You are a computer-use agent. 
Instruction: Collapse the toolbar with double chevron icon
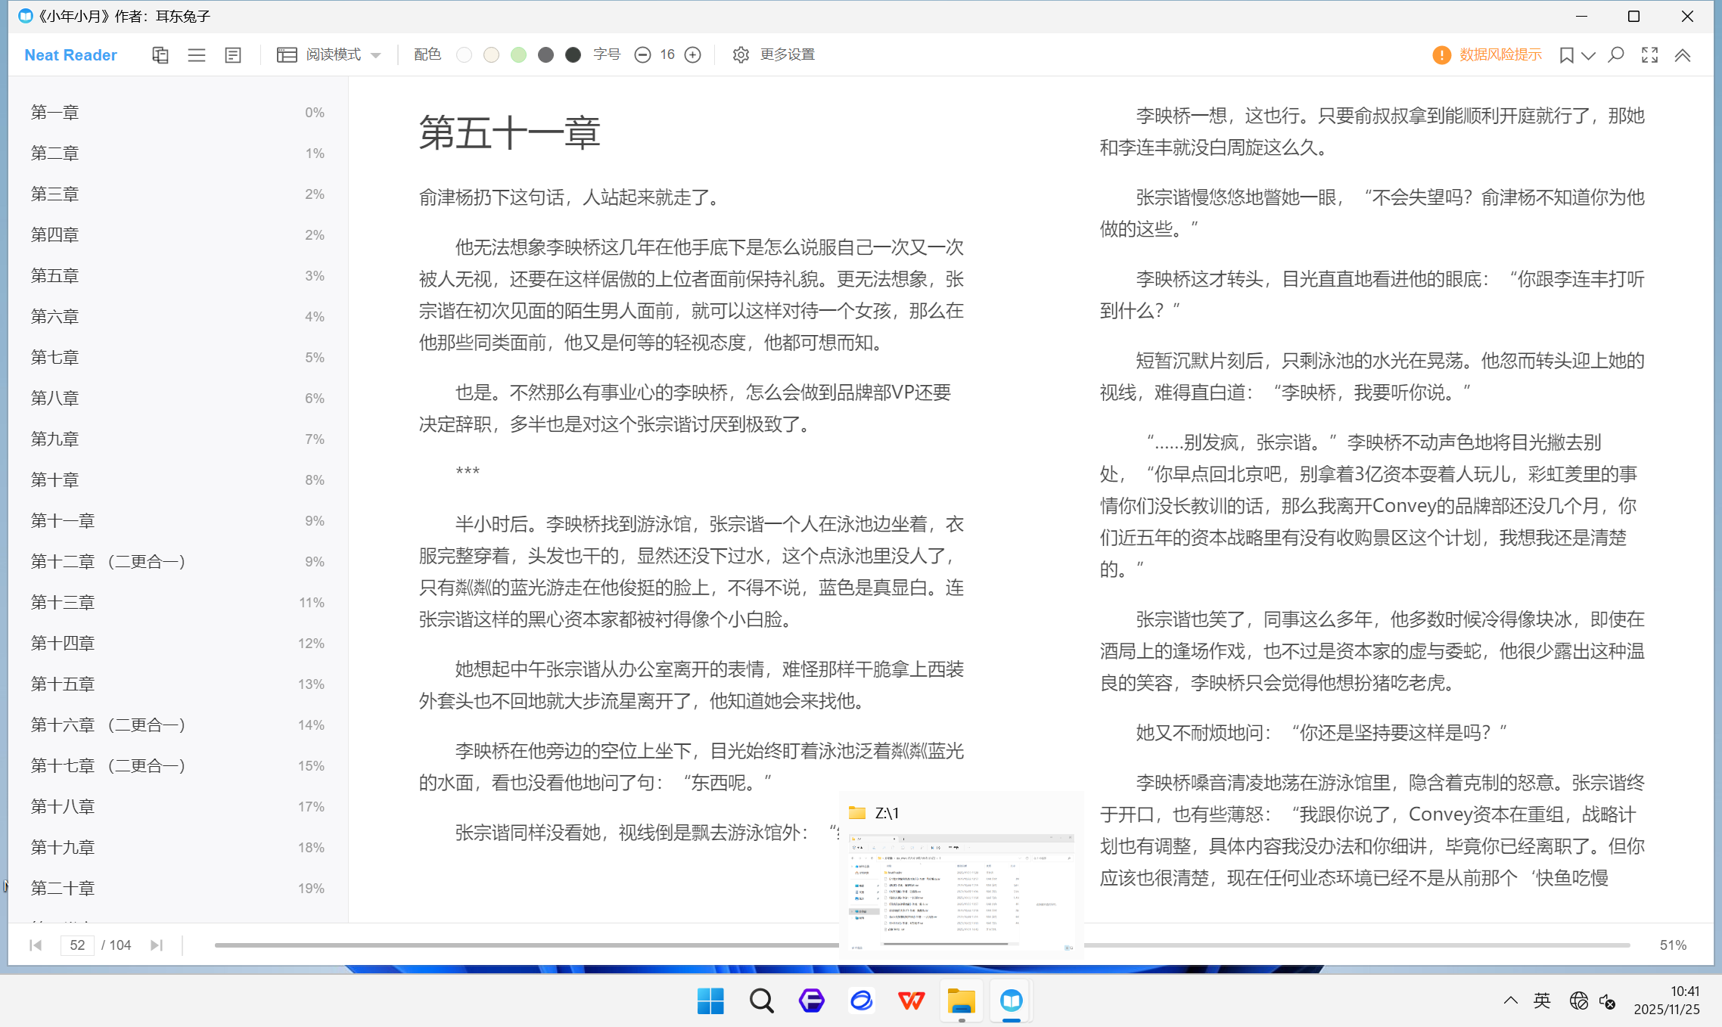(1683, 55)
